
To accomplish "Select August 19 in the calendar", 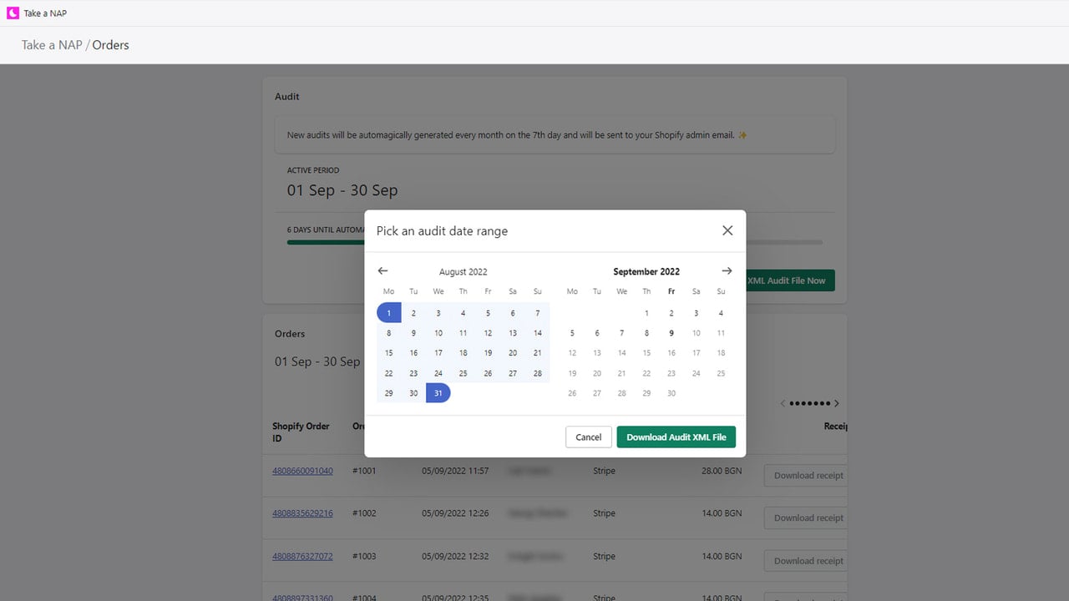I will pos(488,353).
